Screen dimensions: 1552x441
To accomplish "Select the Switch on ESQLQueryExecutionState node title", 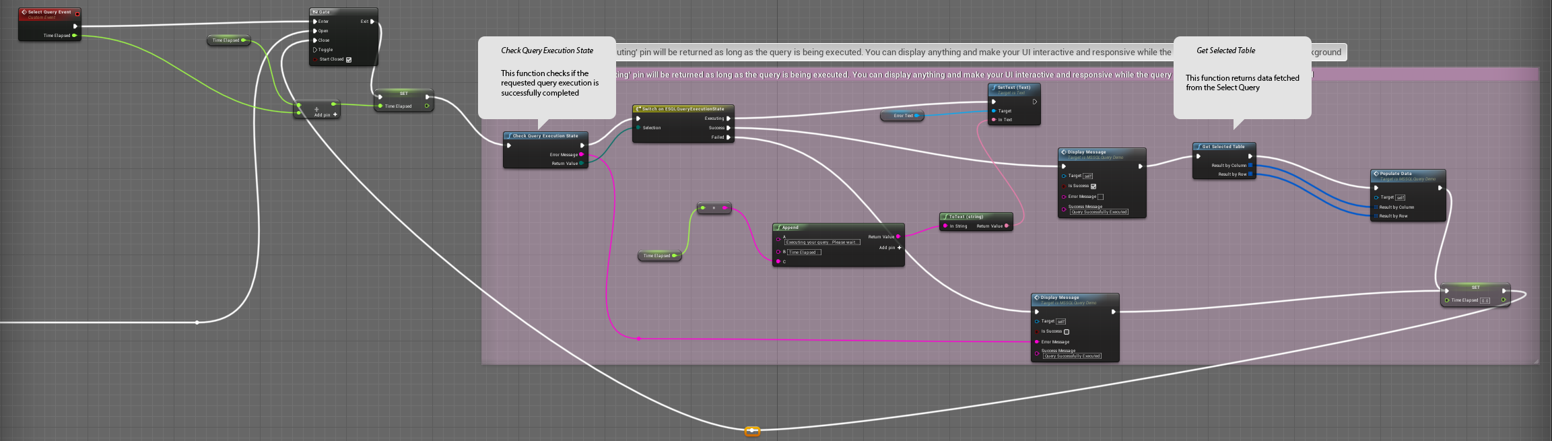I will [x=683, y=109].
